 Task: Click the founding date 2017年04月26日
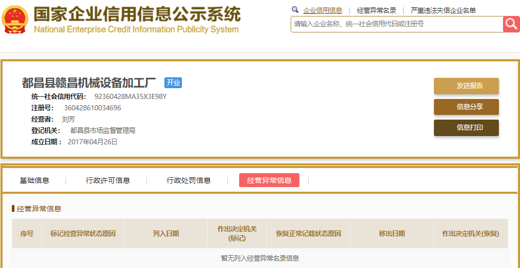(x=93, y=142)
